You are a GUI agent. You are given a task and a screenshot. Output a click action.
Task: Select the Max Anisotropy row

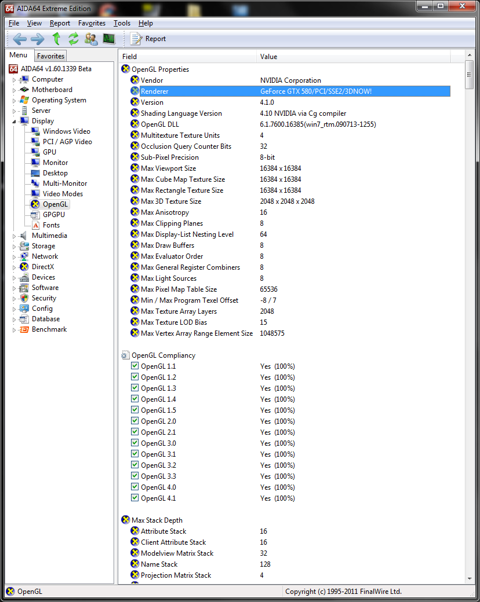point(290,212)
